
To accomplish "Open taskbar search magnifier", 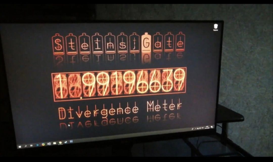I will click(26, 146).
